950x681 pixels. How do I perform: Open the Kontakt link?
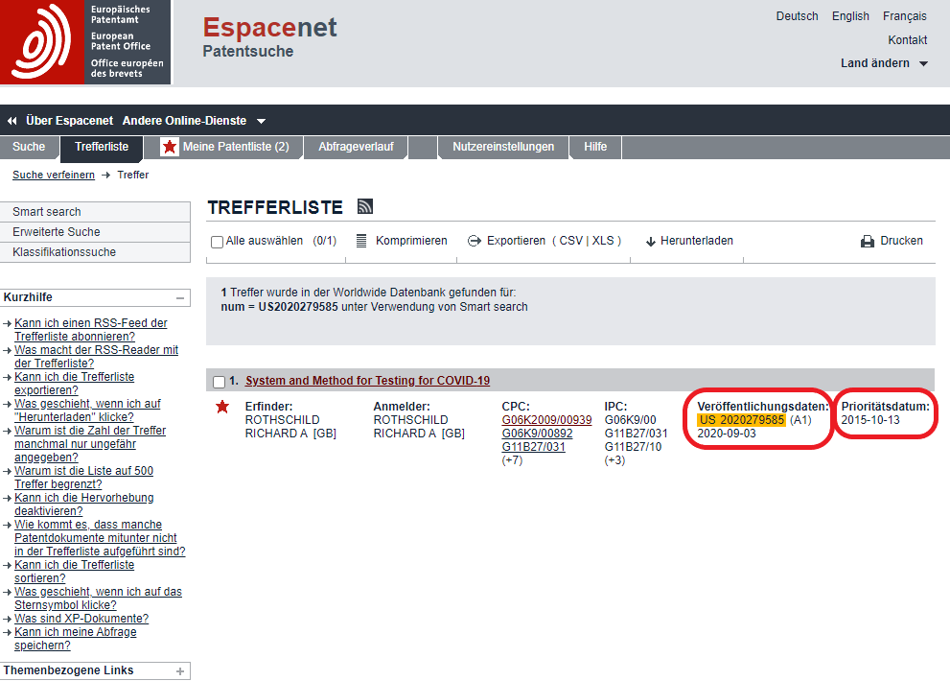point(907,40)
